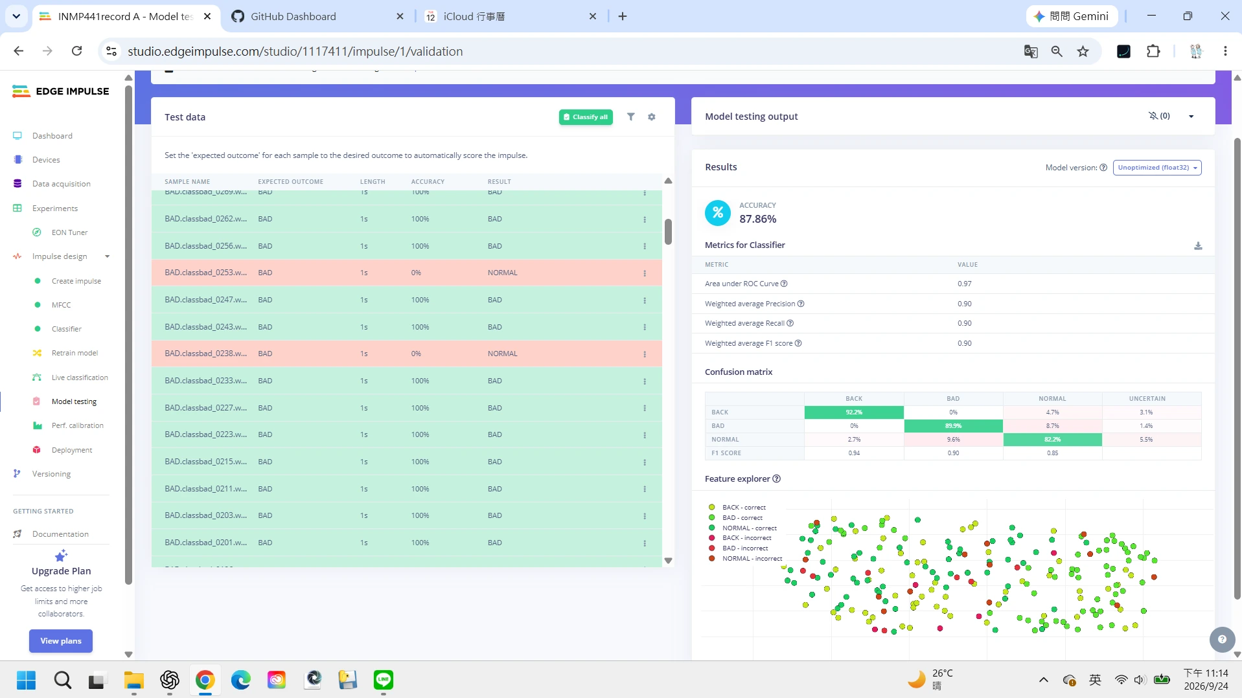
Task: Click the Feature explorer help icon
Action: point(776,479)
